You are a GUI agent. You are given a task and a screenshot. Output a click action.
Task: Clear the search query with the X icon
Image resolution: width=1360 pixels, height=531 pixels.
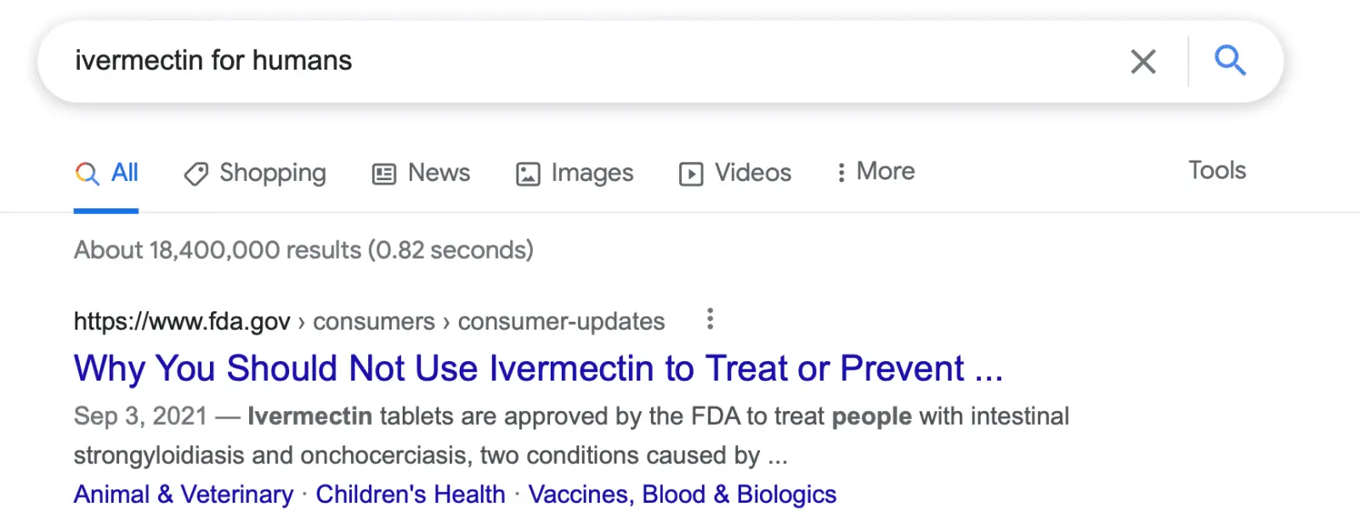[1142, 61]
